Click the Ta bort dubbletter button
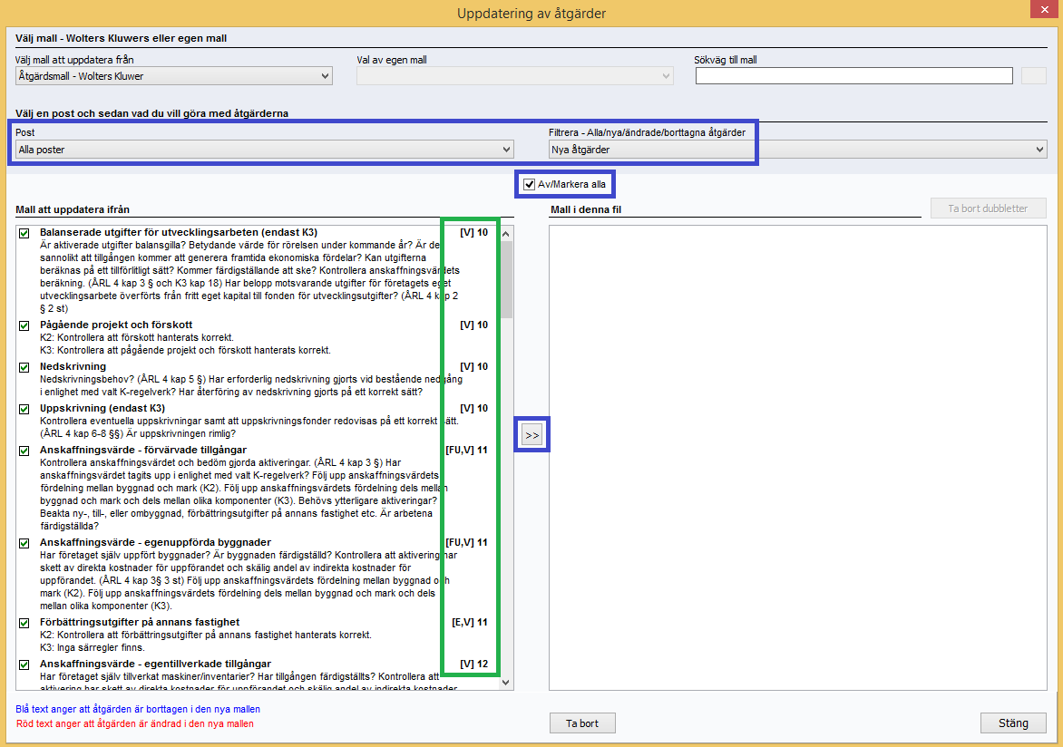 point(989,209)
